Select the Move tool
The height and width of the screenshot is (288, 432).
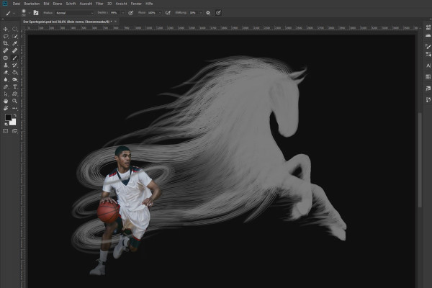6,29
